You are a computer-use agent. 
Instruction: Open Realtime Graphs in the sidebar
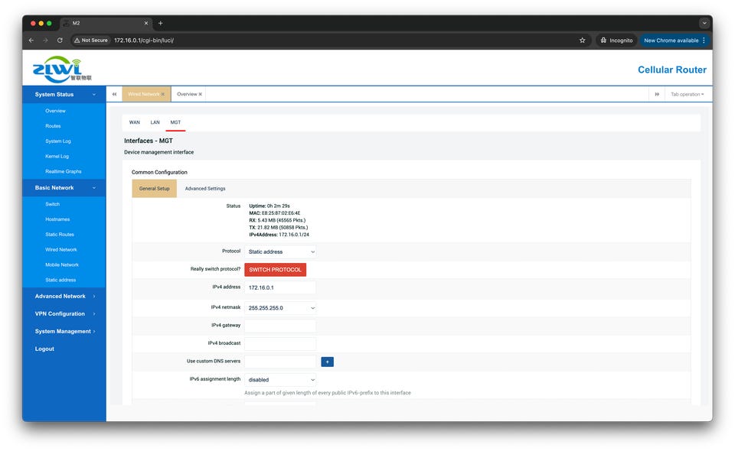64,171
